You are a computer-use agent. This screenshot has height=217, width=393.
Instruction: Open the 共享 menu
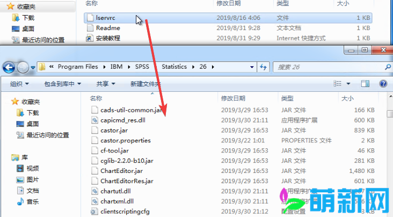[106, 84]
